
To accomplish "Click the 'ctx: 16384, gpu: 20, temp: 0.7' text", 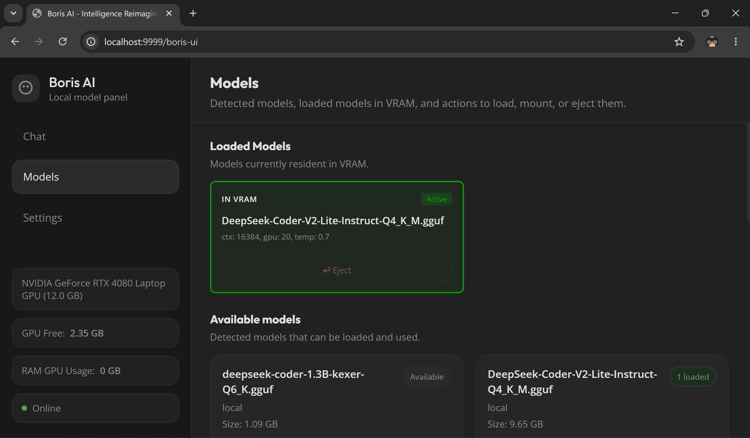I will 275,237.
